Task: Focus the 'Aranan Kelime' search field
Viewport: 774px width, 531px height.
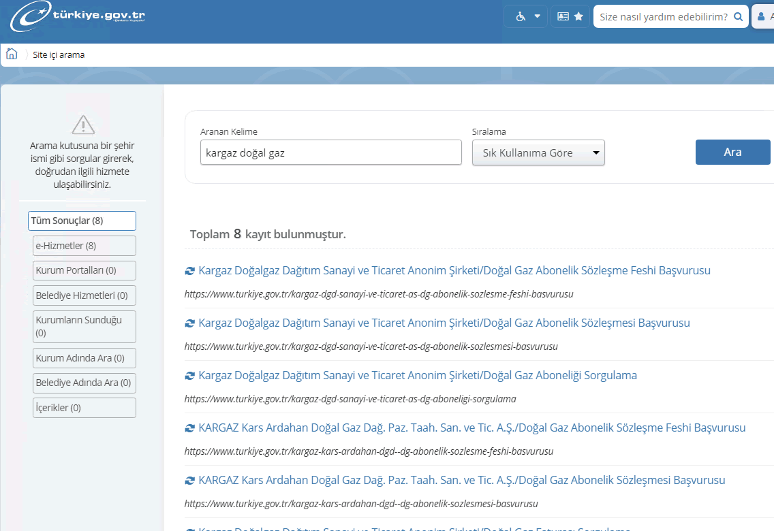Action: click(330, 152)
